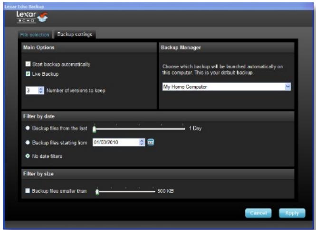Click the number of versions field
This screenshot has width=316, height=230.
(x=32, y=90)
